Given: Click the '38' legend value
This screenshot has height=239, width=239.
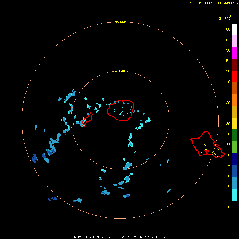Looking at the screenshot, I should click(228, 103).
